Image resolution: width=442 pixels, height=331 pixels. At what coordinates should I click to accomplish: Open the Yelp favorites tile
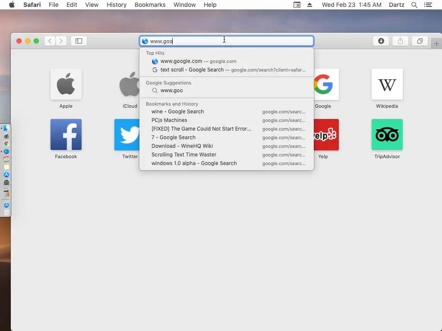[326, 134]
